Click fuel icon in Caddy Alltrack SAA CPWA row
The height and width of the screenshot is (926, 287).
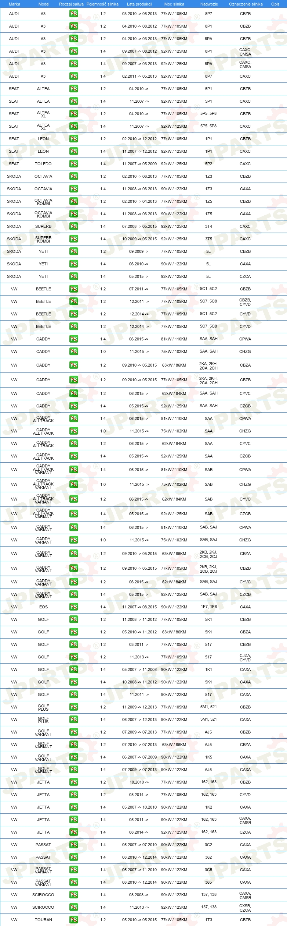[x=73, y=418]
